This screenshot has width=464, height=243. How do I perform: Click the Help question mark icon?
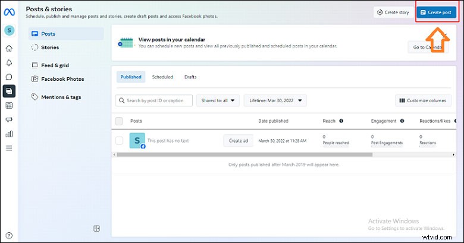(9, 235)
